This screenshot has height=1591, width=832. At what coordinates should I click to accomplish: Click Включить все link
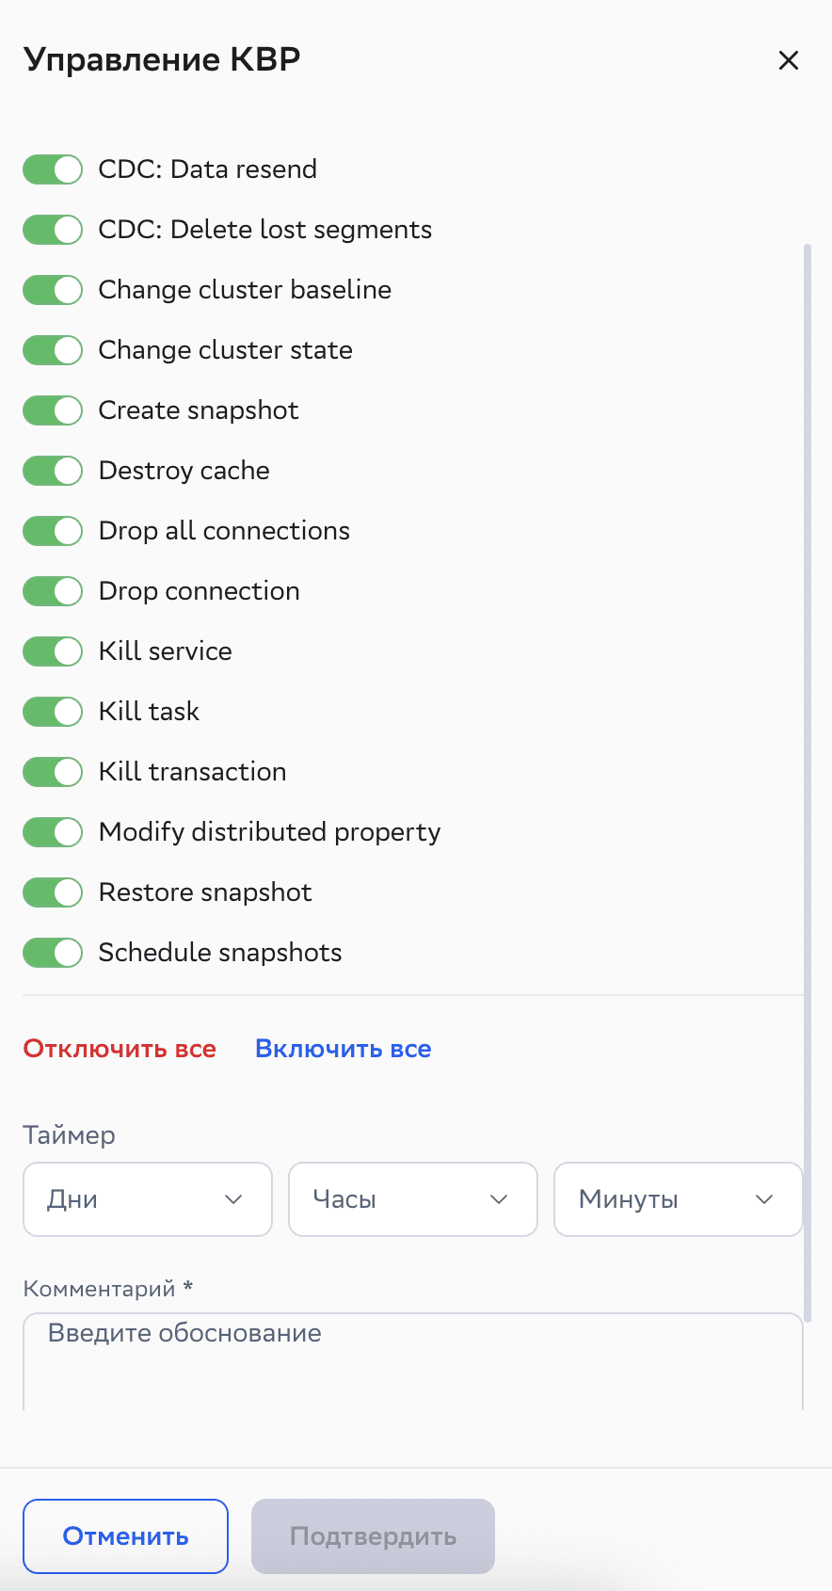pos(343,1049)
